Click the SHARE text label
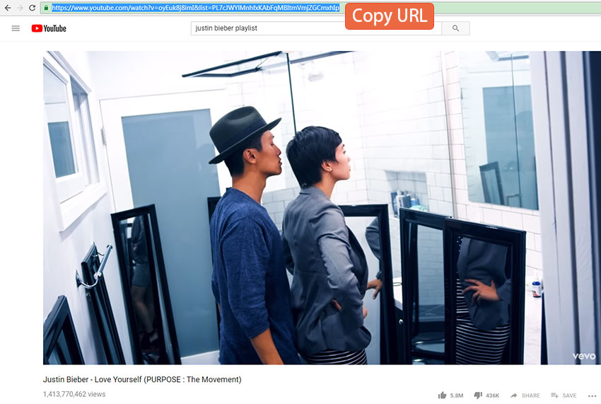The width and height of the screenshot is (601, 404). (530, 396)
